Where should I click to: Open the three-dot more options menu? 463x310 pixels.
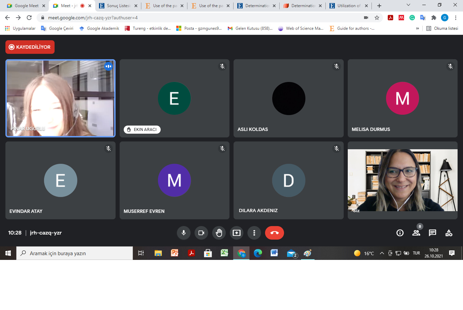[254, 233]
